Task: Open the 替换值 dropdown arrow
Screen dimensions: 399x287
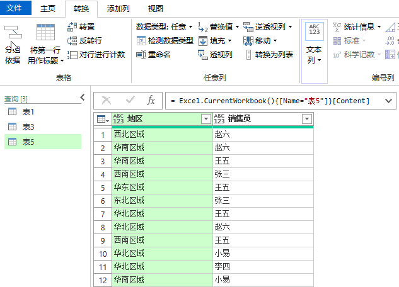Action: click(x=237, y=26)
